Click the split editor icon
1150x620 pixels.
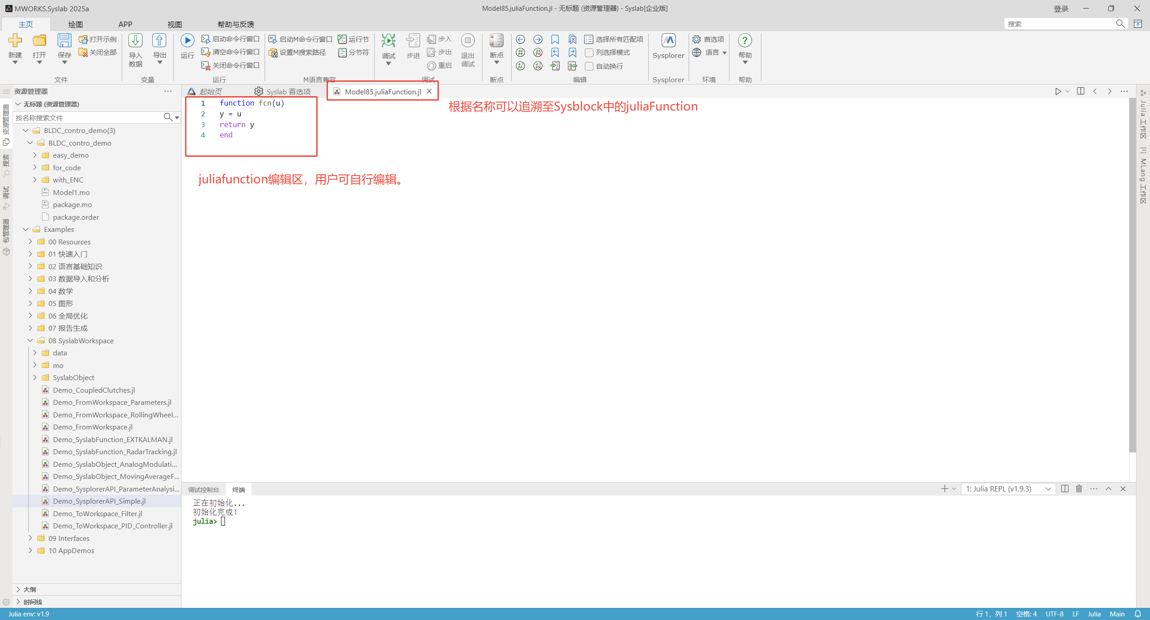pos(1081,91)
